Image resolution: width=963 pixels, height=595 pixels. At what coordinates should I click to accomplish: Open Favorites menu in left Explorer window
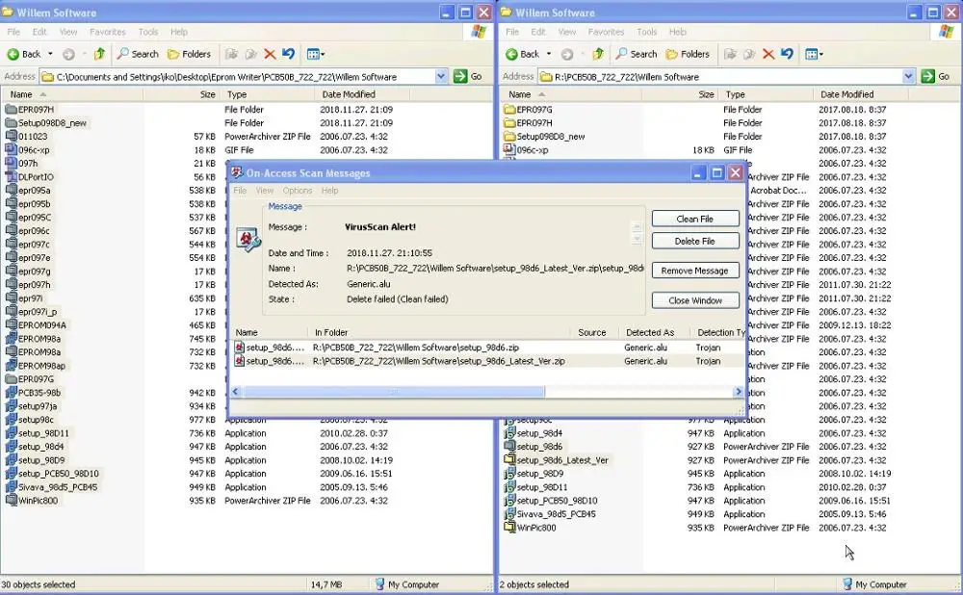108,32
